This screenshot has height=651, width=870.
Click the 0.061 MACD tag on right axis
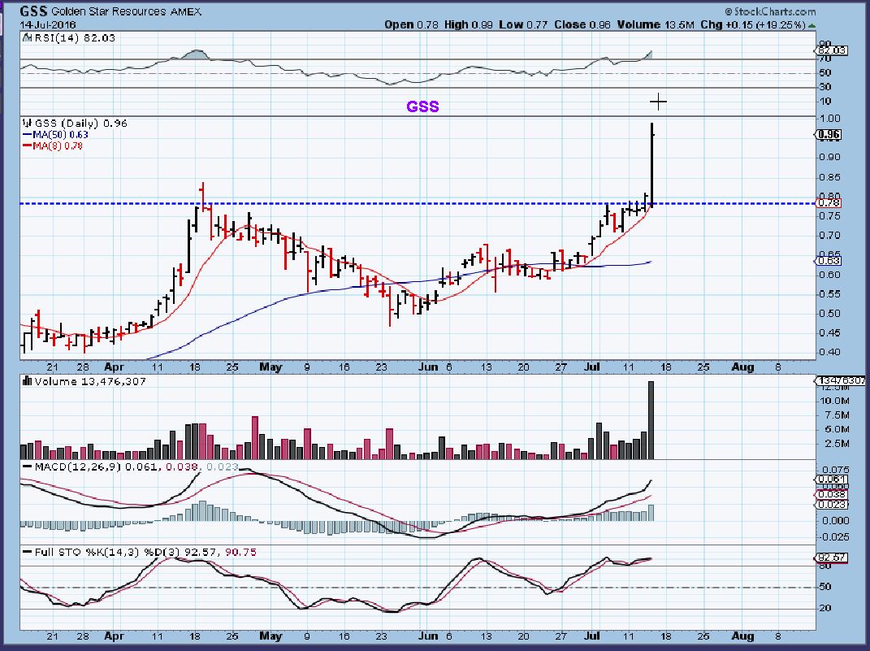point(832,480)
